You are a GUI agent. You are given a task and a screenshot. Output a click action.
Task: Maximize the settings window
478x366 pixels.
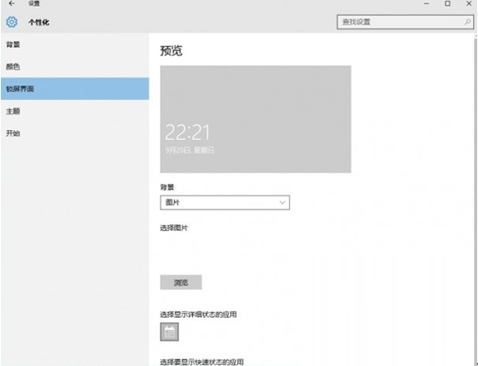447,3
